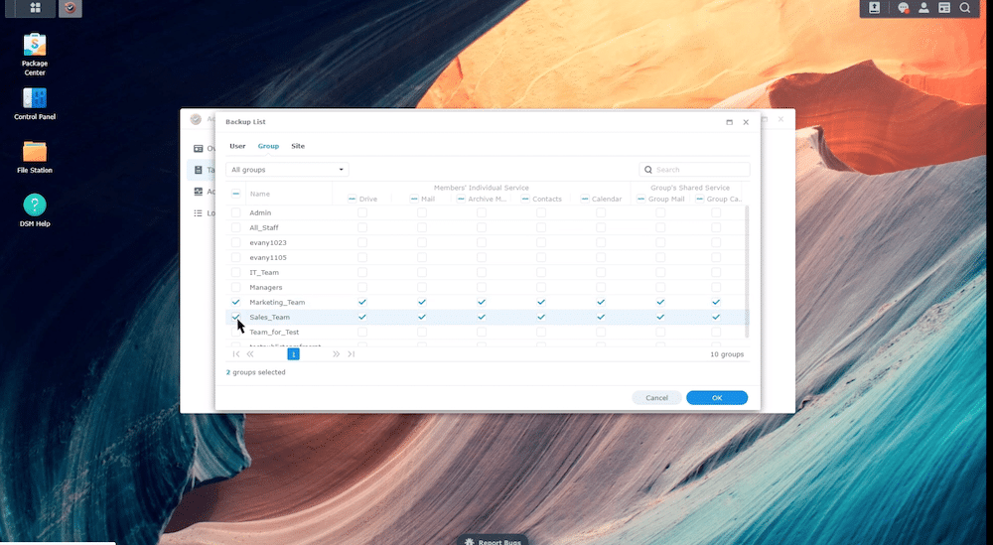Click the Name column header
Screen dimensions: 993x545
(x=259, y=194)
